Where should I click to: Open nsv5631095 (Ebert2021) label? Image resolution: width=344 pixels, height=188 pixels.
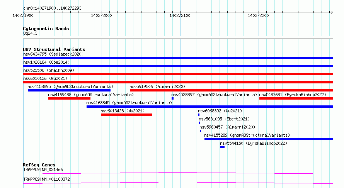click(x=224, y=119)
